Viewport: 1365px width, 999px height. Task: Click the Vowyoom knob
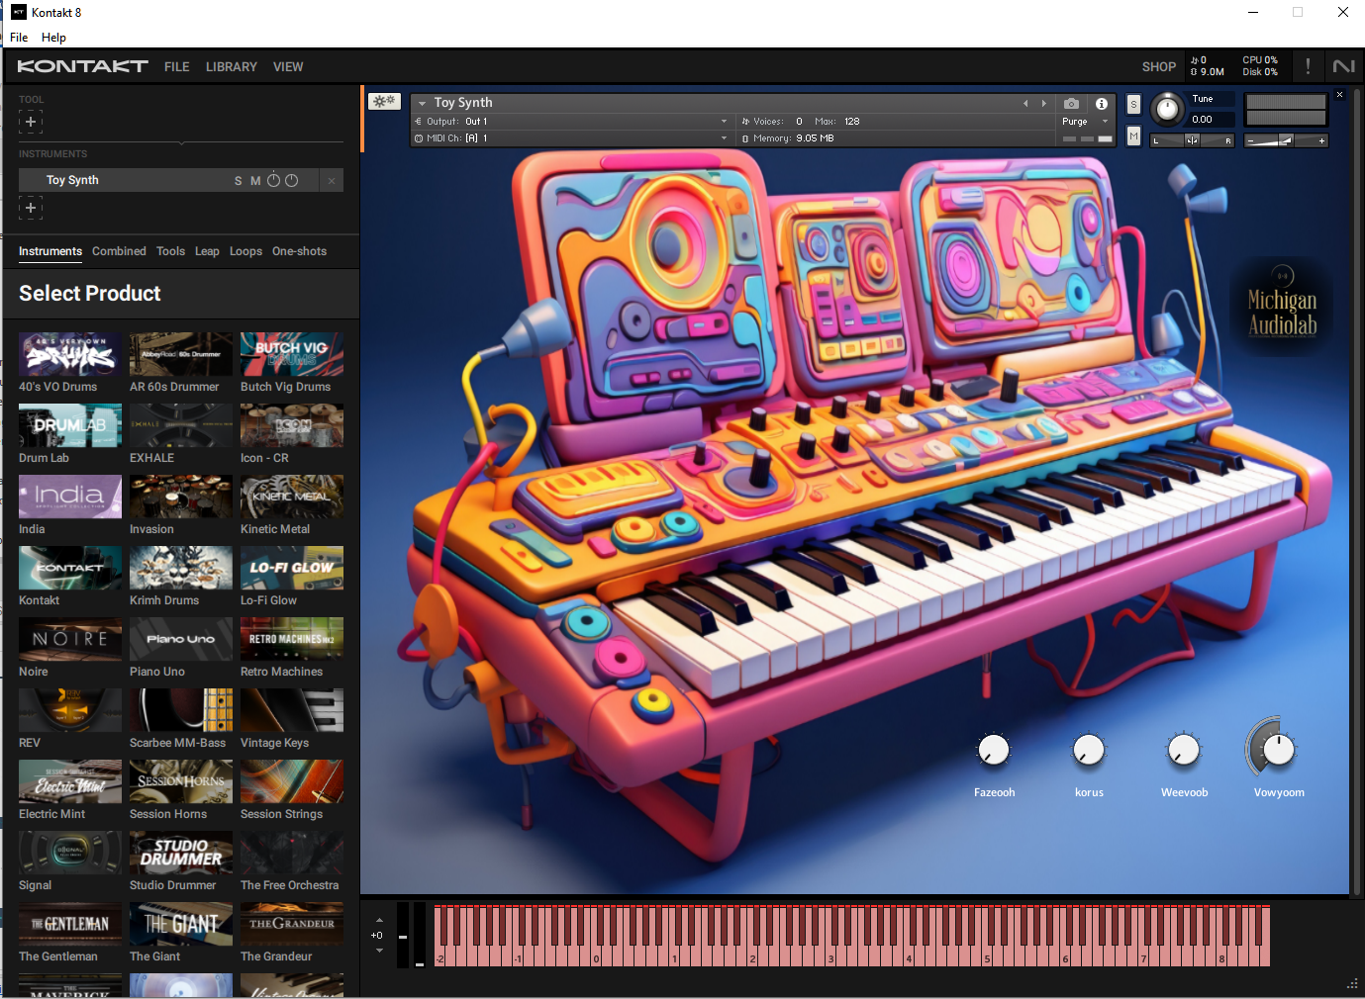click(x=1278, y=751)
